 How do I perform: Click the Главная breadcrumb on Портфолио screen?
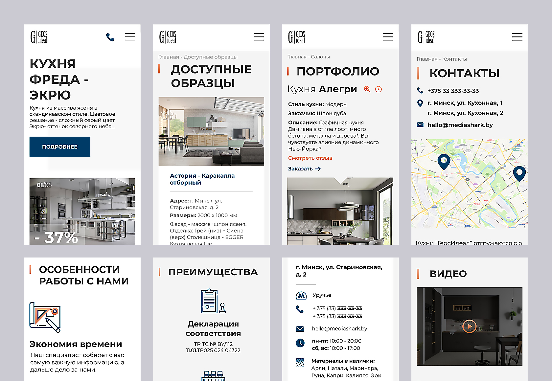click(x=296, y=57)
